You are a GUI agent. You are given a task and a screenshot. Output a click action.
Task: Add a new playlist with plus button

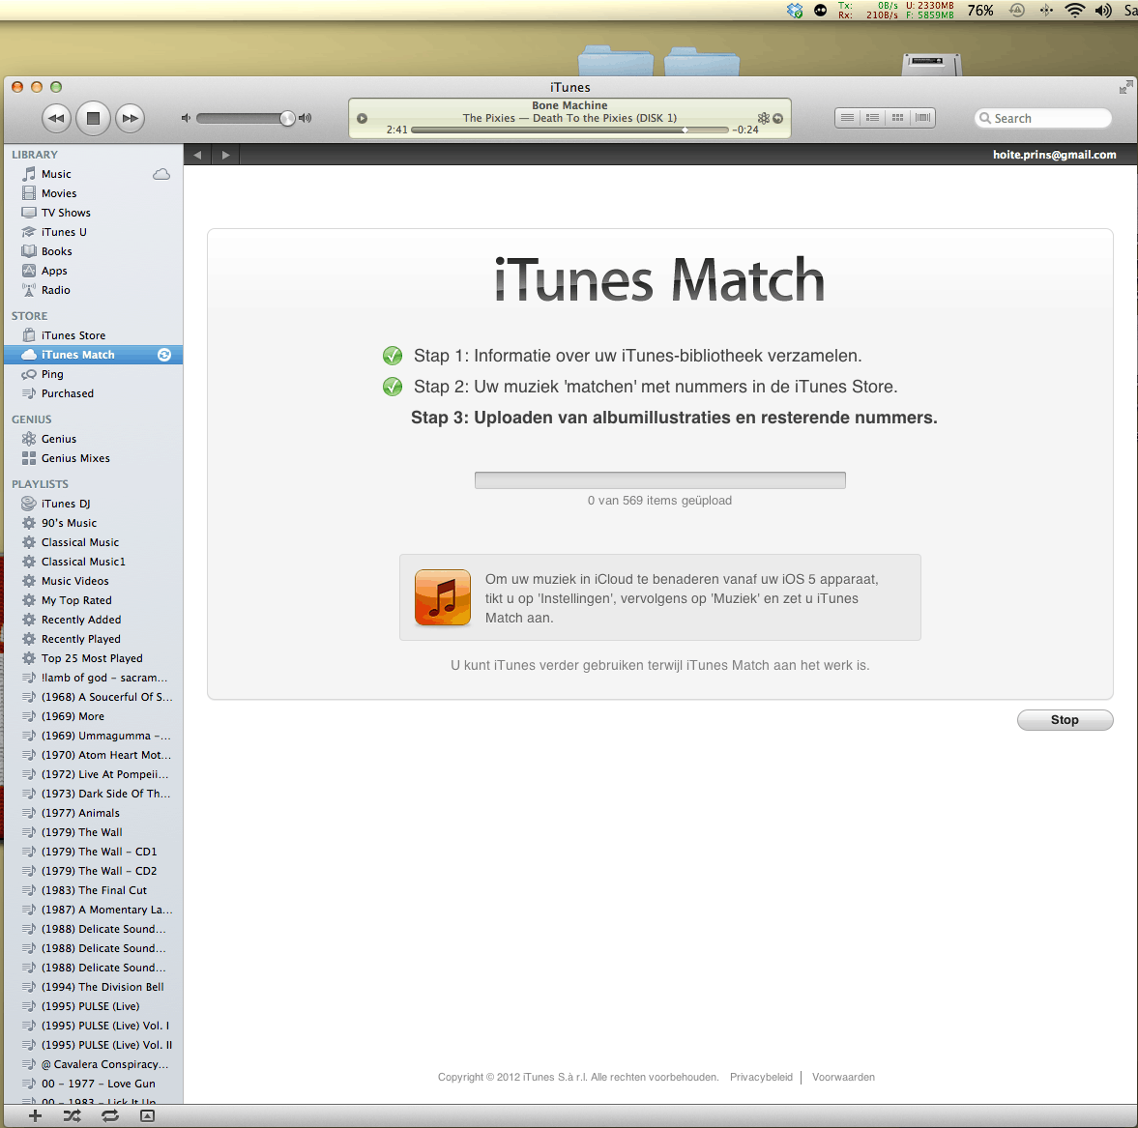(35, 1115)
